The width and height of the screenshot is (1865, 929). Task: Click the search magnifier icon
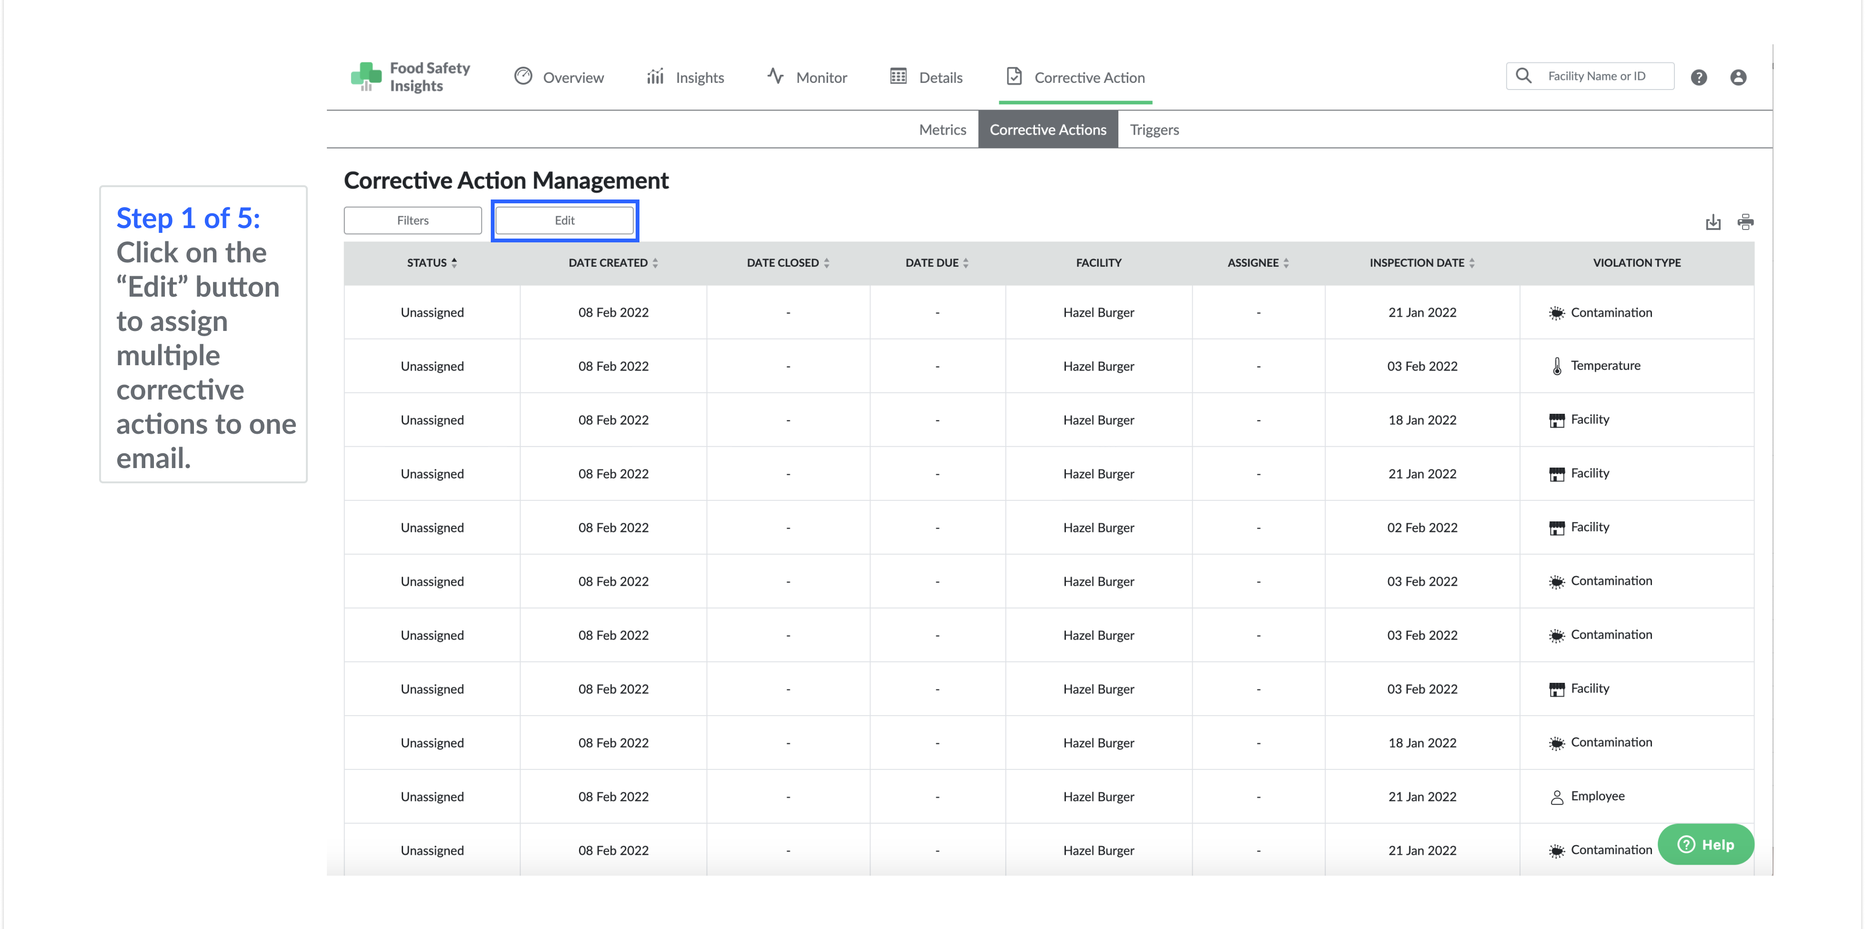click(x=1523, y=76)
